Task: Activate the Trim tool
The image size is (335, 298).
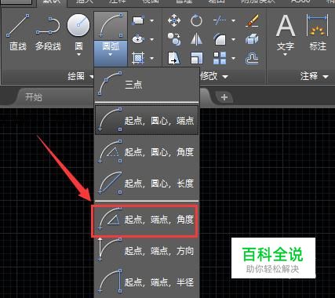Action: [x=220, y=20]
